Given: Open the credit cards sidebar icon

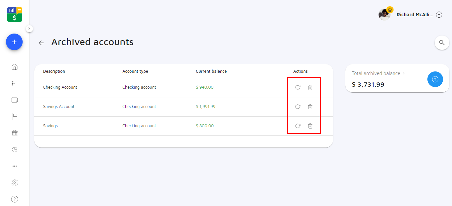Looking at the screenshot, I should [15, 100].
